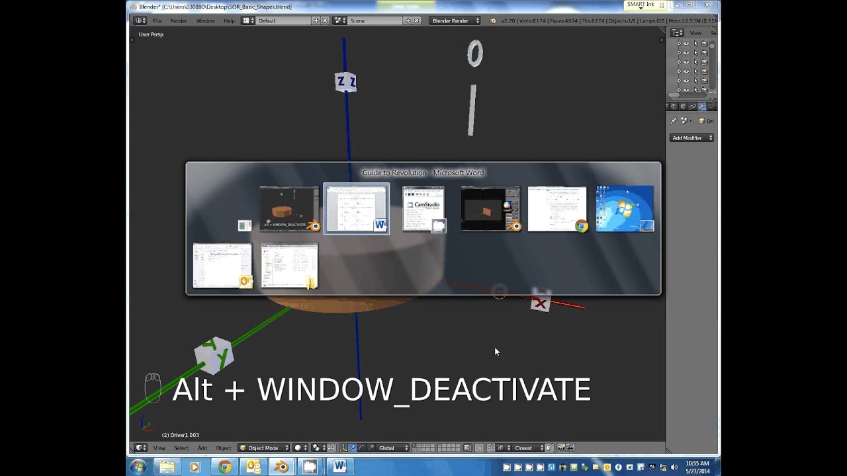Browse scenes with the Scene selector icon
Viewport: 847px width, 476px height.
[339, 20]
